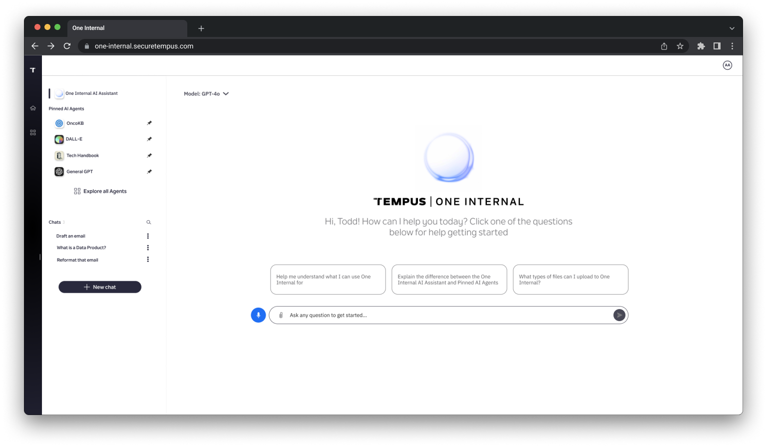Open the Draft an email chat
767x447 pixels.
coord(71,236)
